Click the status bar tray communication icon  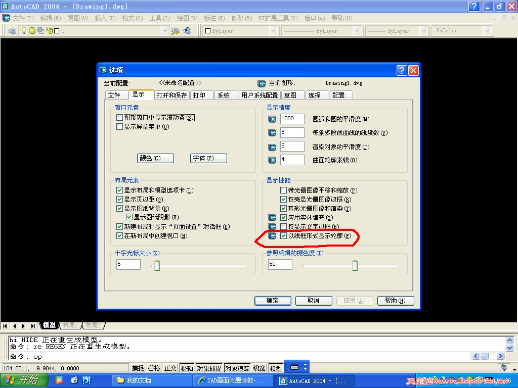pyautogui.click(x=503, y=368)
